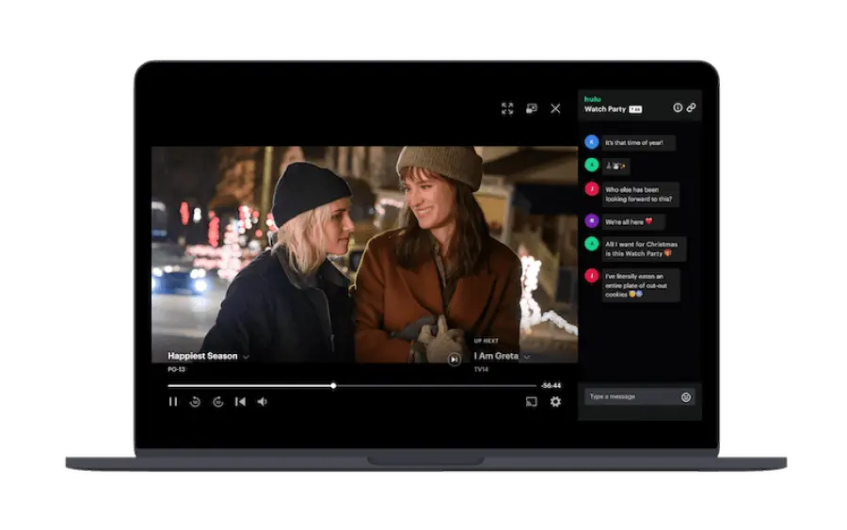Expand Happiest Season title details
847x530 pixels.
(246, 357)
